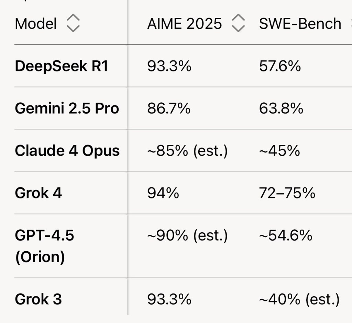
Task: Click DeepSeek R1's 57.6% SWE-Bench score
Action: (x=280, y=66)
